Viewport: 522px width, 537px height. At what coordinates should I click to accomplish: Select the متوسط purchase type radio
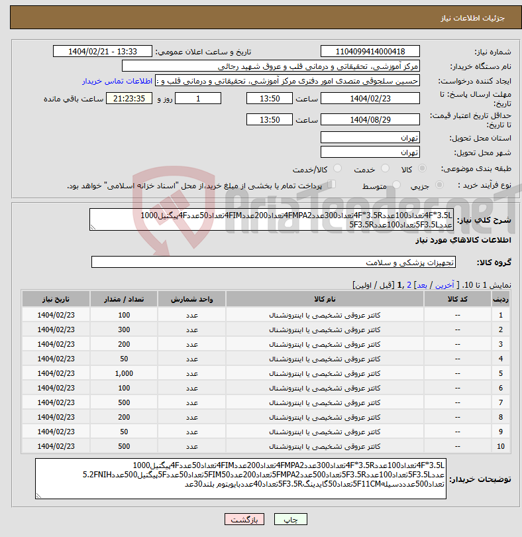pos(396,185)
